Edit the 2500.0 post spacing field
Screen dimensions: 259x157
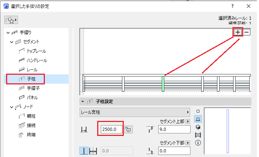click(111, 129)
